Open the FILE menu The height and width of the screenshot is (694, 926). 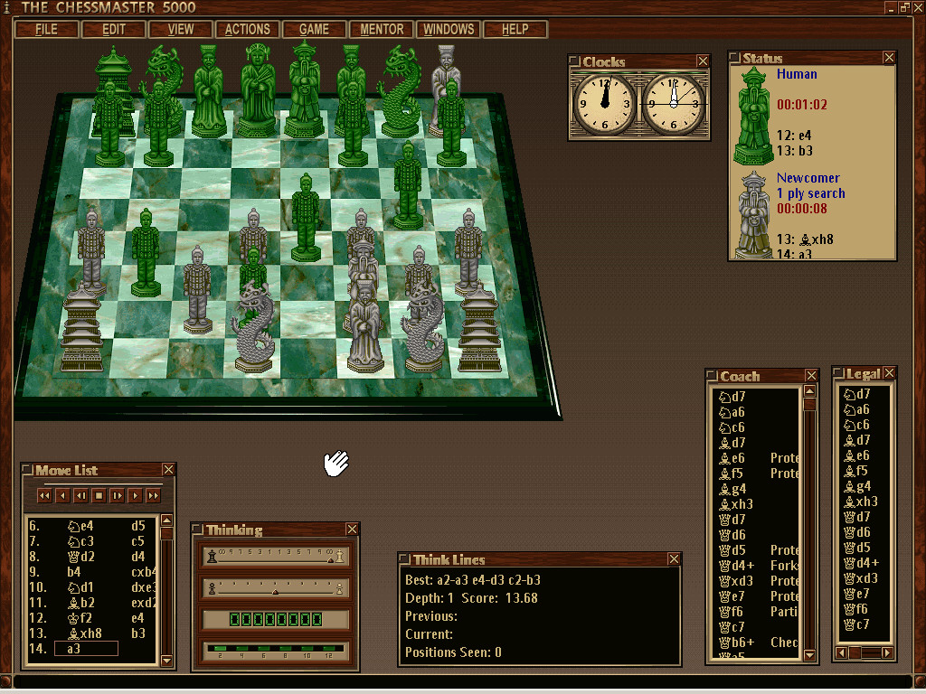[47, 30]
